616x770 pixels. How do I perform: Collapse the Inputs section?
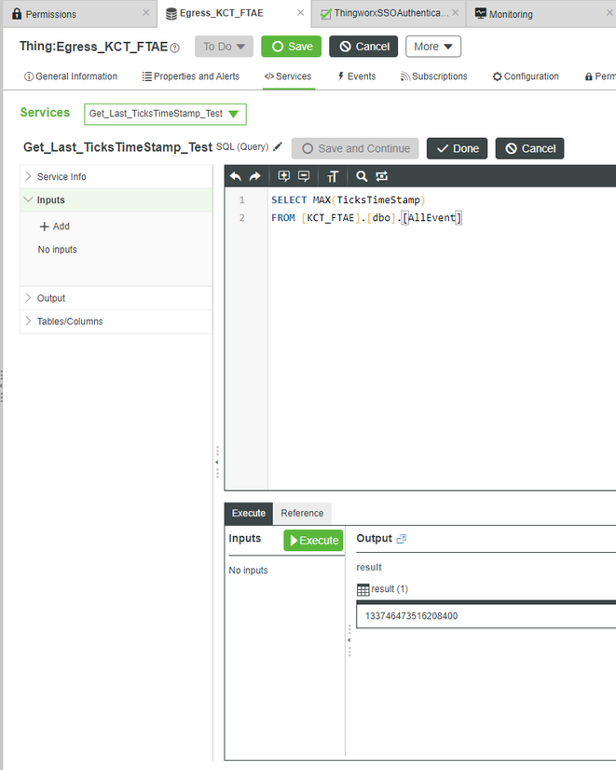tap(116, 199)
